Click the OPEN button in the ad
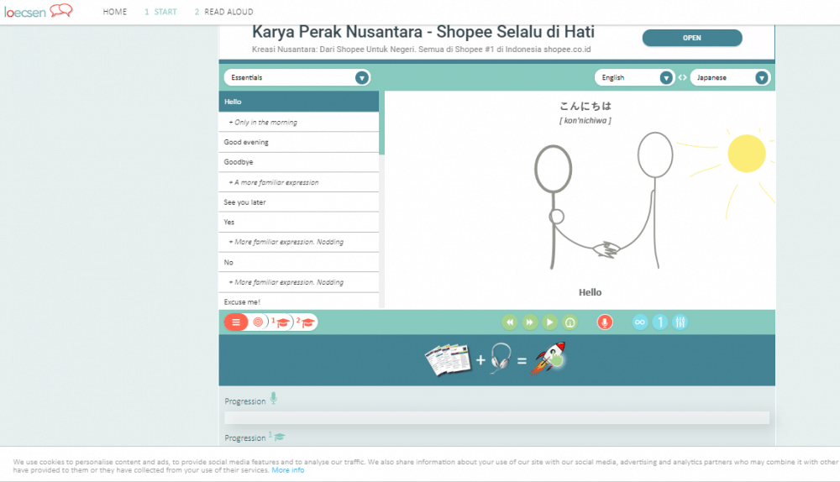 pyautogui.click(x=692, y=38)
